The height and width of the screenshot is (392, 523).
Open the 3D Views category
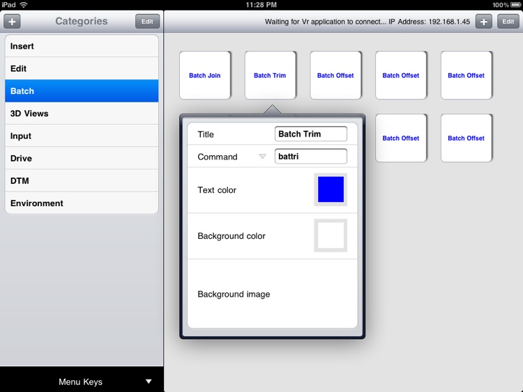point(82,113)
